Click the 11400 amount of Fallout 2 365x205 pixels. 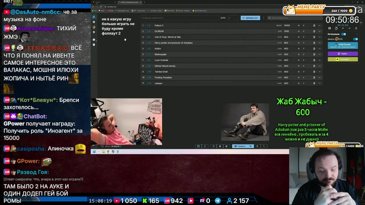(x=287, y=26)
